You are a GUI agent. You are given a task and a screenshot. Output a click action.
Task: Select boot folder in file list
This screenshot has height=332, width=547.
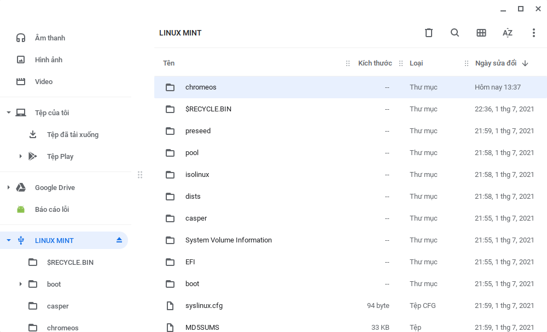351,284
